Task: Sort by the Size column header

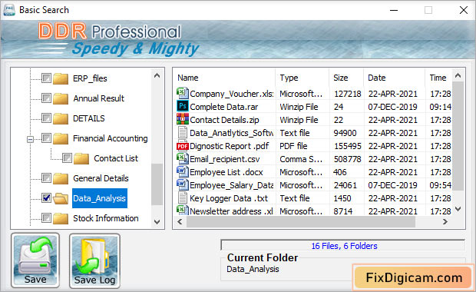Action: click(x=341, y=78)
